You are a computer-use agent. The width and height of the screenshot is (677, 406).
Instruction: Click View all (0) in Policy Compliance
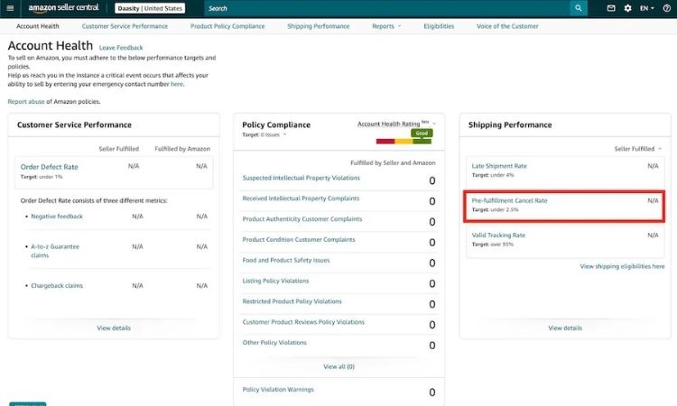[x=338, y=366]
